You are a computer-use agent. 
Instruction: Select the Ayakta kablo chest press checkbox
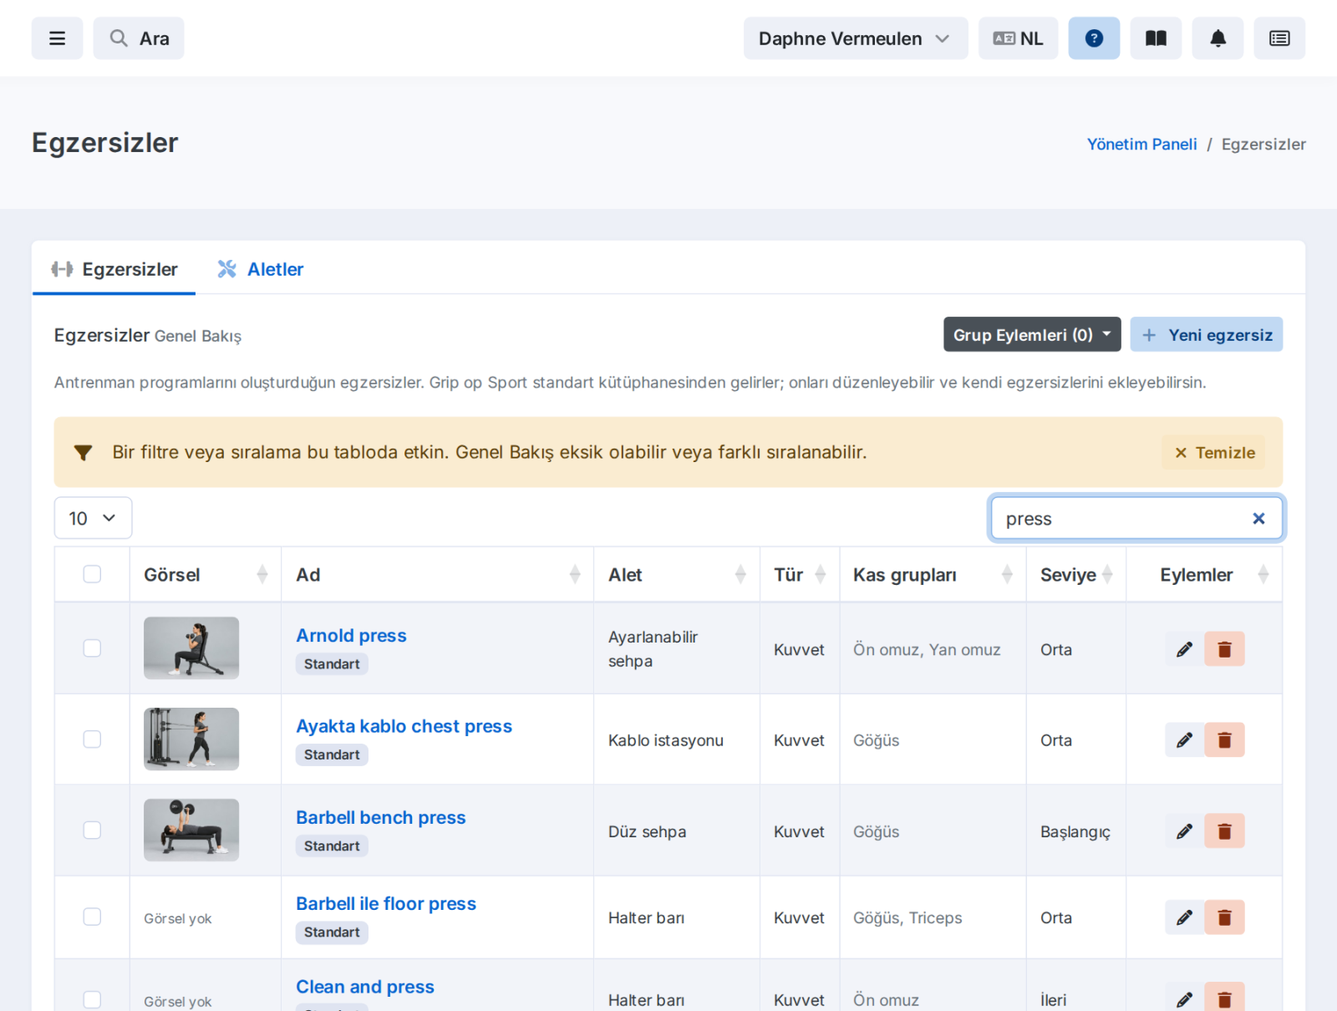point(92,739)
